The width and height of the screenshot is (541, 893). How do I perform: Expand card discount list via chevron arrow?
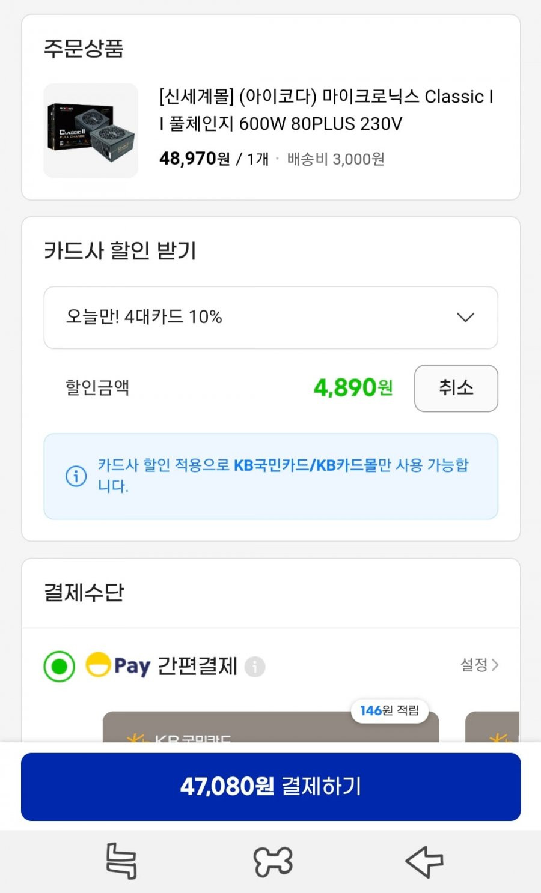pyautogui.click(x=465, y=317)
